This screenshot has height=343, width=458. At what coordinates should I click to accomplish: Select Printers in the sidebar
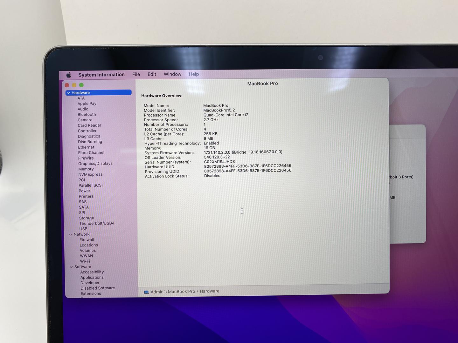[x=86, y=196]
